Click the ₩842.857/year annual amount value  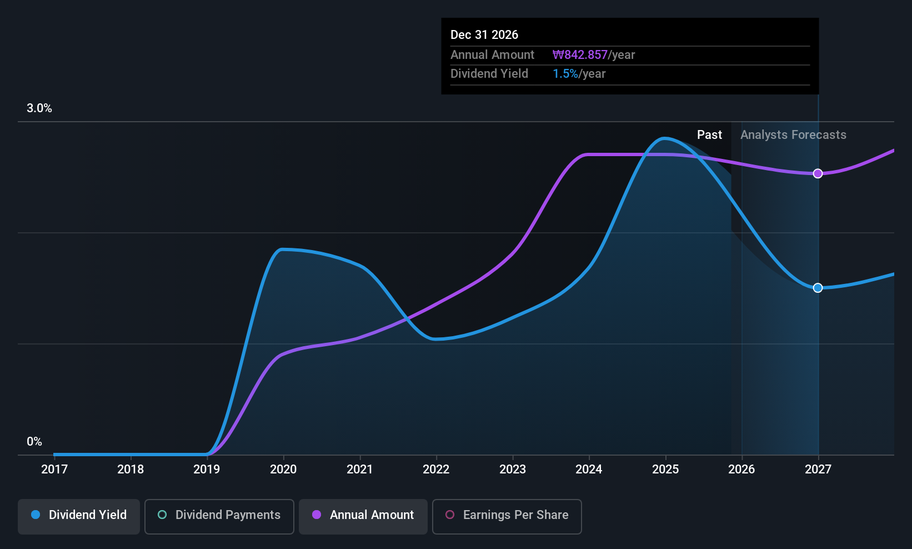point(594,55)
